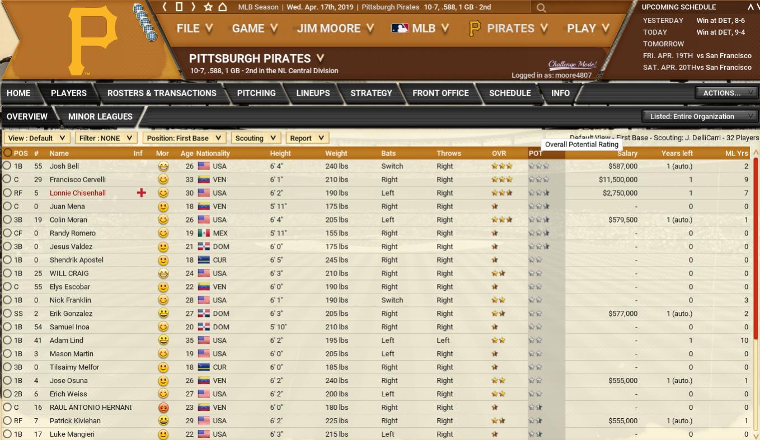
Task: Open Francisco Cervelli's player page
Action: tap(77, 179)
